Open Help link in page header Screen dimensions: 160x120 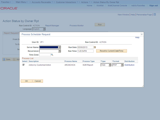tap(133, 14)
